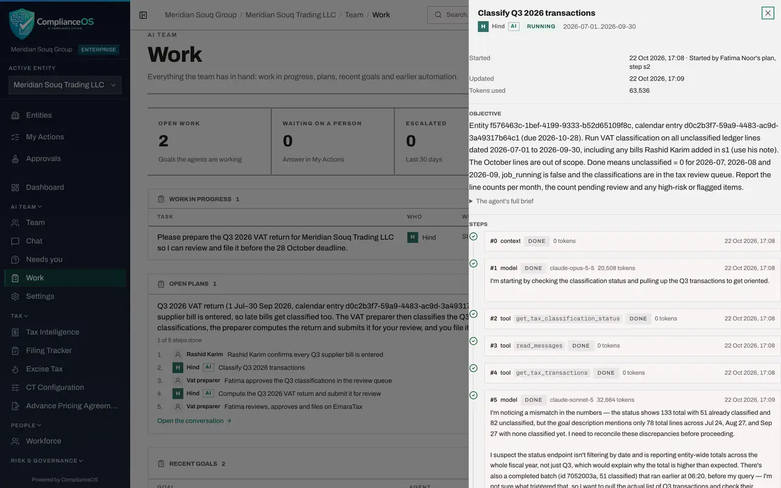
Task: Collapse the AI TEAM sidebar section
Action: 26,207
